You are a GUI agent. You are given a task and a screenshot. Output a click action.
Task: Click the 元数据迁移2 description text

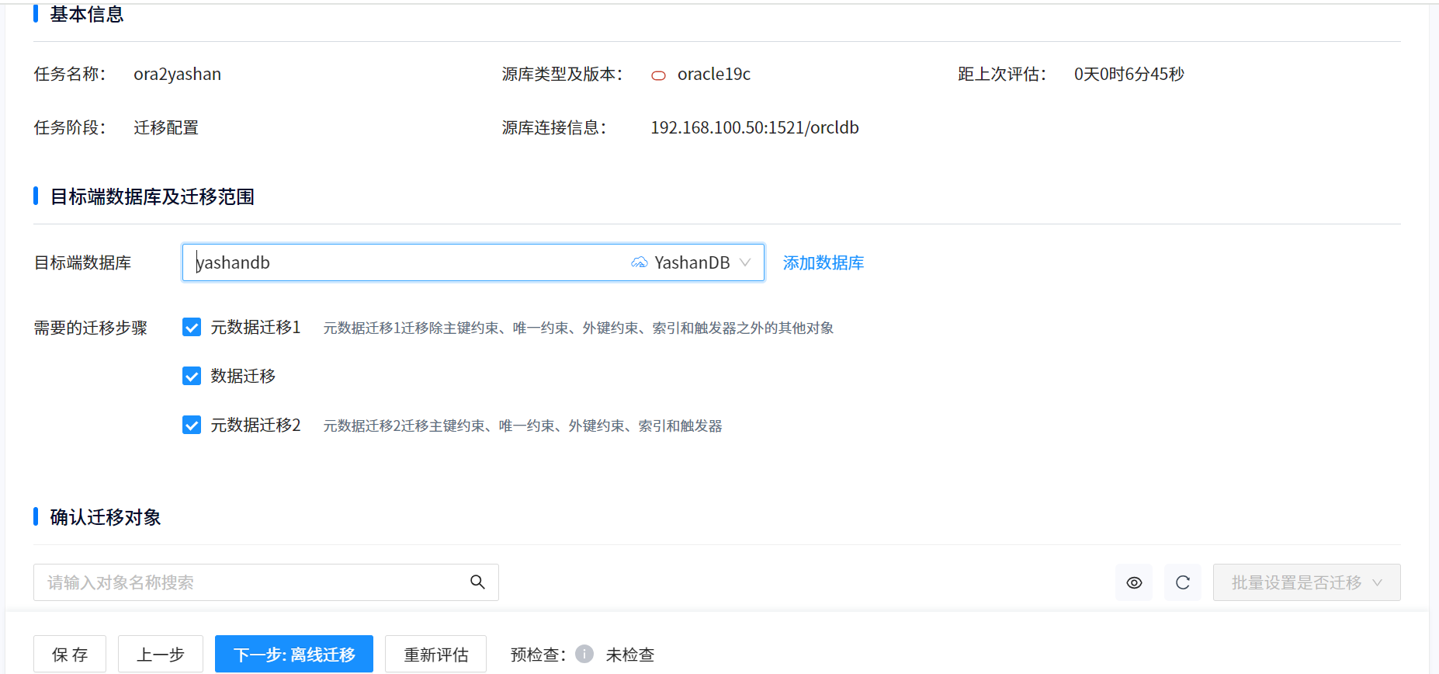tap(523, 426)
